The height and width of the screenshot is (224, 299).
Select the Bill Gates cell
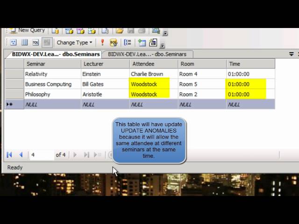pos(105,84)
